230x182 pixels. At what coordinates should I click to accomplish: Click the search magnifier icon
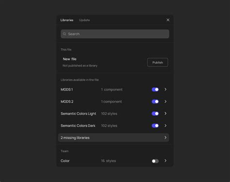tap(65, 34)
